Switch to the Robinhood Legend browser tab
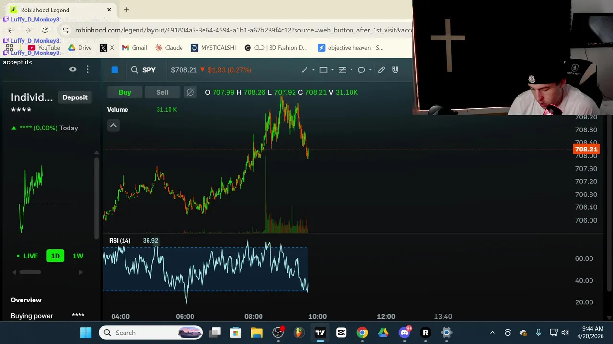This screenshot has height=344, width=613. [x=60, y=10]
